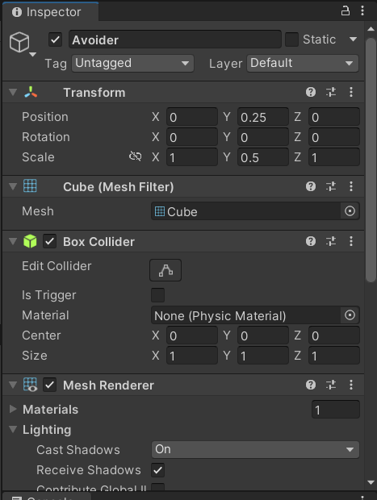Uncheck Receive Shadows option

pos(157,470)
